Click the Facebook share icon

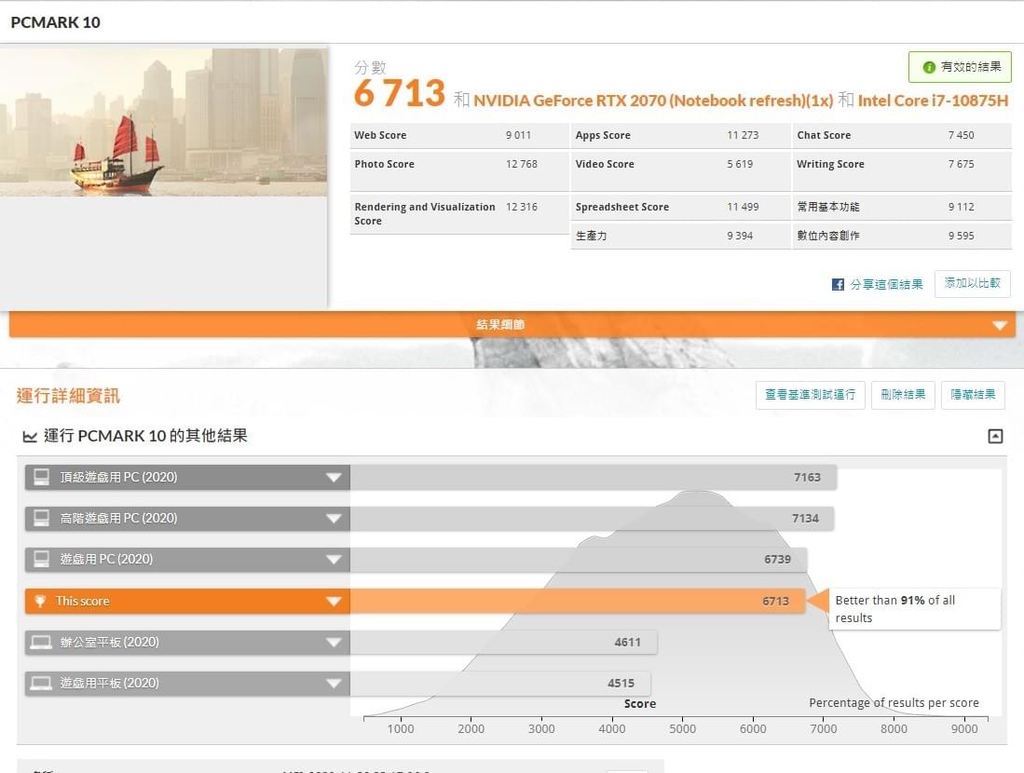point(838,285)
